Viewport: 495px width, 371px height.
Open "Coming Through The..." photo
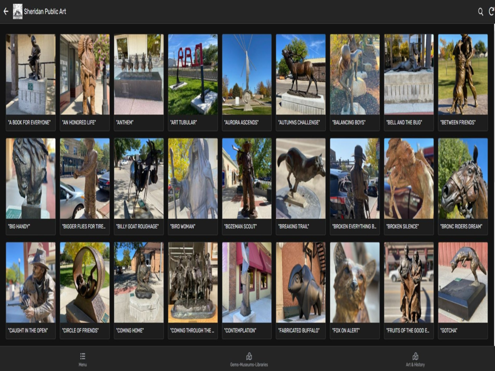click(193, 282)
